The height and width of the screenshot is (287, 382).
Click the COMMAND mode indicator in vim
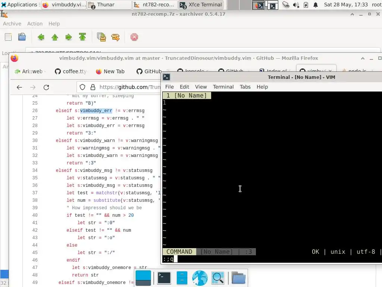(179, 251)
